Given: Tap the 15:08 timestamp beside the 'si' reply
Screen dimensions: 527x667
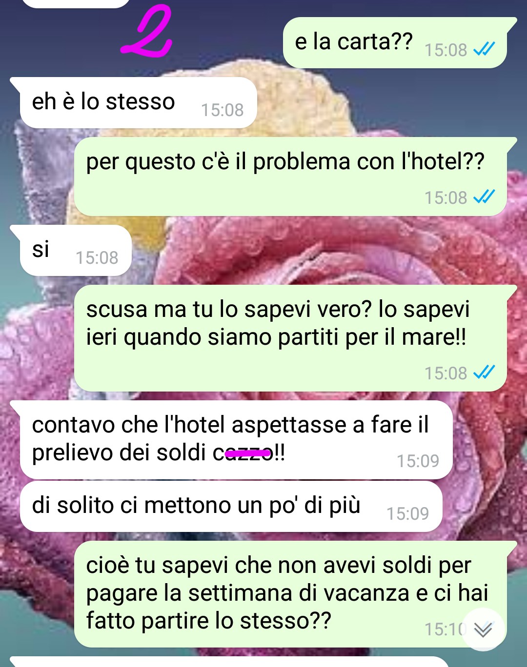Looking at the screenshot, I should point(97,258).
